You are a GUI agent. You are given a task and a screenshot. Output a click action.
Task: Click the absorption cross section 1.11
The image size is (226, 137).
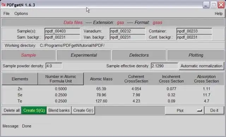pyautogui.click(x=206, y=89)
